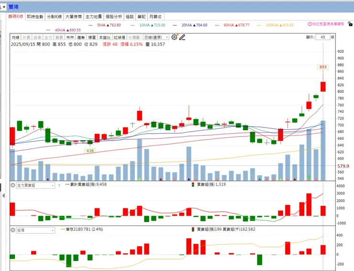Close the 主力買賣超 indicator panel
This screenshot has height=271, width=354.
click(13, 185)
